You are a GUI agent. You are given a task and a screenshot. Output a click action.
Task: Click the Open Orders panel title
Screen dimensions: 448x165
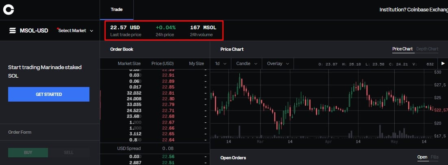[x=233, y=158]
